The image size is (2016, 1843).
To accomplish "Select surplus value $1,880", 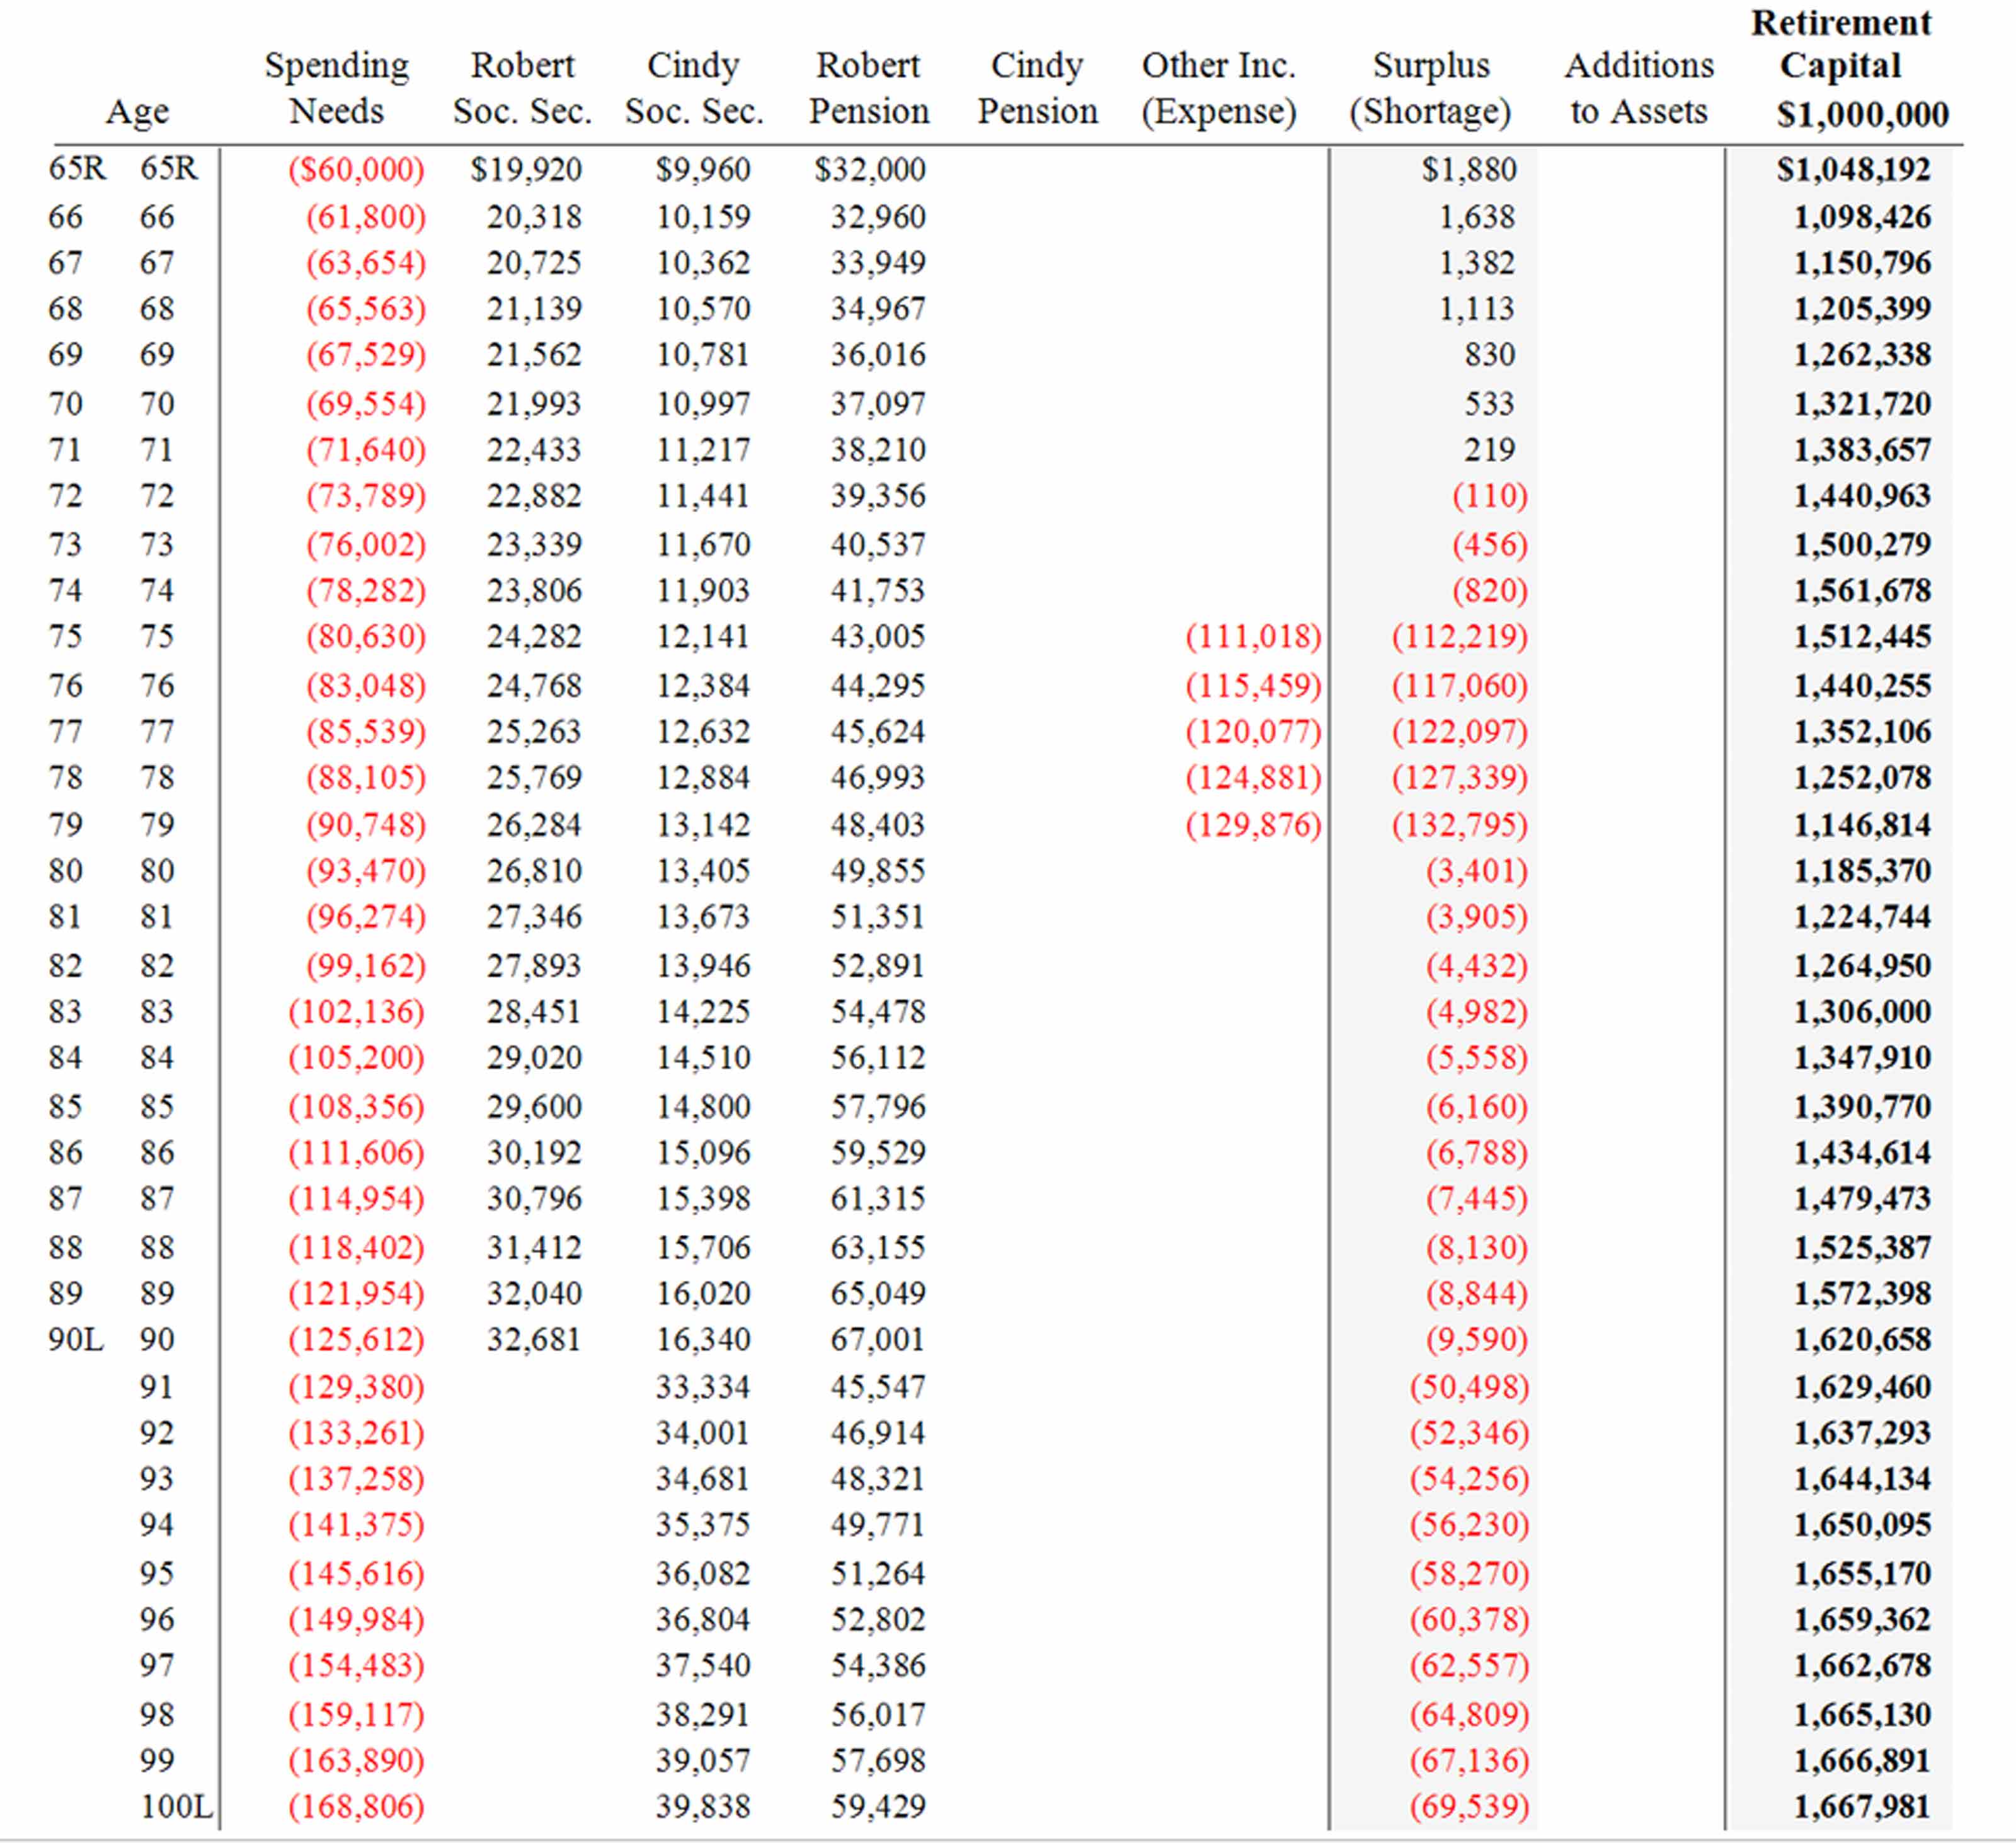I will [x=1469, y=169].
